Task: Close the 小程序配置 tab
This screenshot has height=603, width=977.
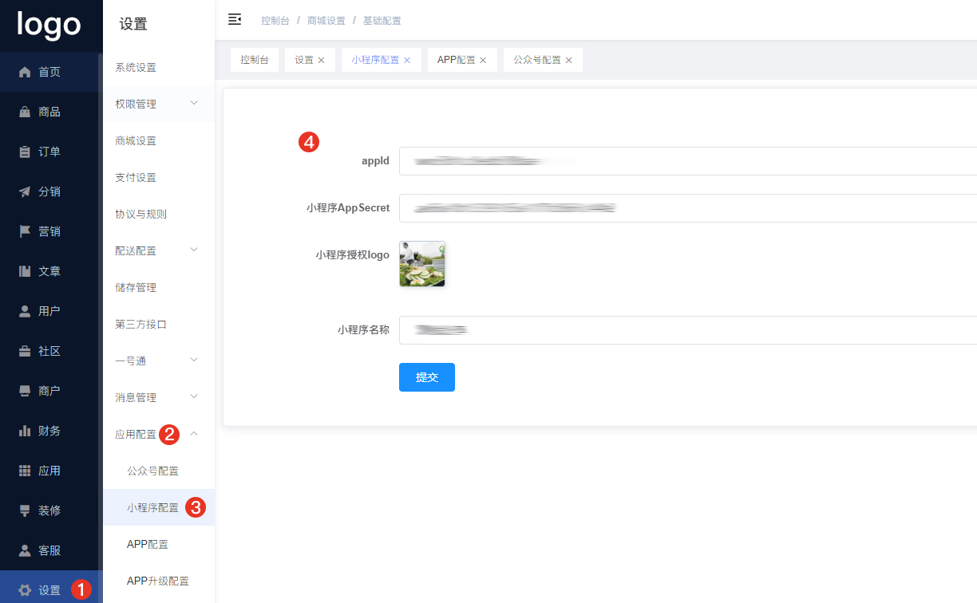Action: pos(407,61)
